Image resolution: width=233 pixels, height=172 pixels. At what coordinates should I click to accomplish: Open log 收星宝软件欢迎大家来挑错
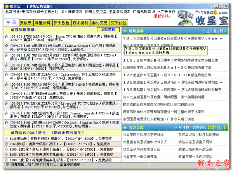(x=143, y=135)
